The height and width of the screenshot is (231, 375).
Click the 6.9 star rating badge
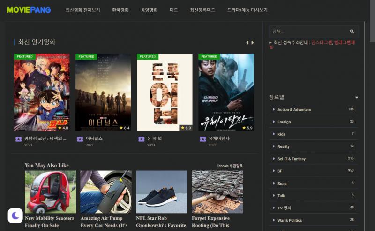click(x=186, y=128)
